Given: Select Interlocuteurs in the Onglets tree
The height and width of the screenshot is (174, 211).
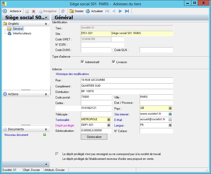Looking at the screenshot, I should click(22, 33).
